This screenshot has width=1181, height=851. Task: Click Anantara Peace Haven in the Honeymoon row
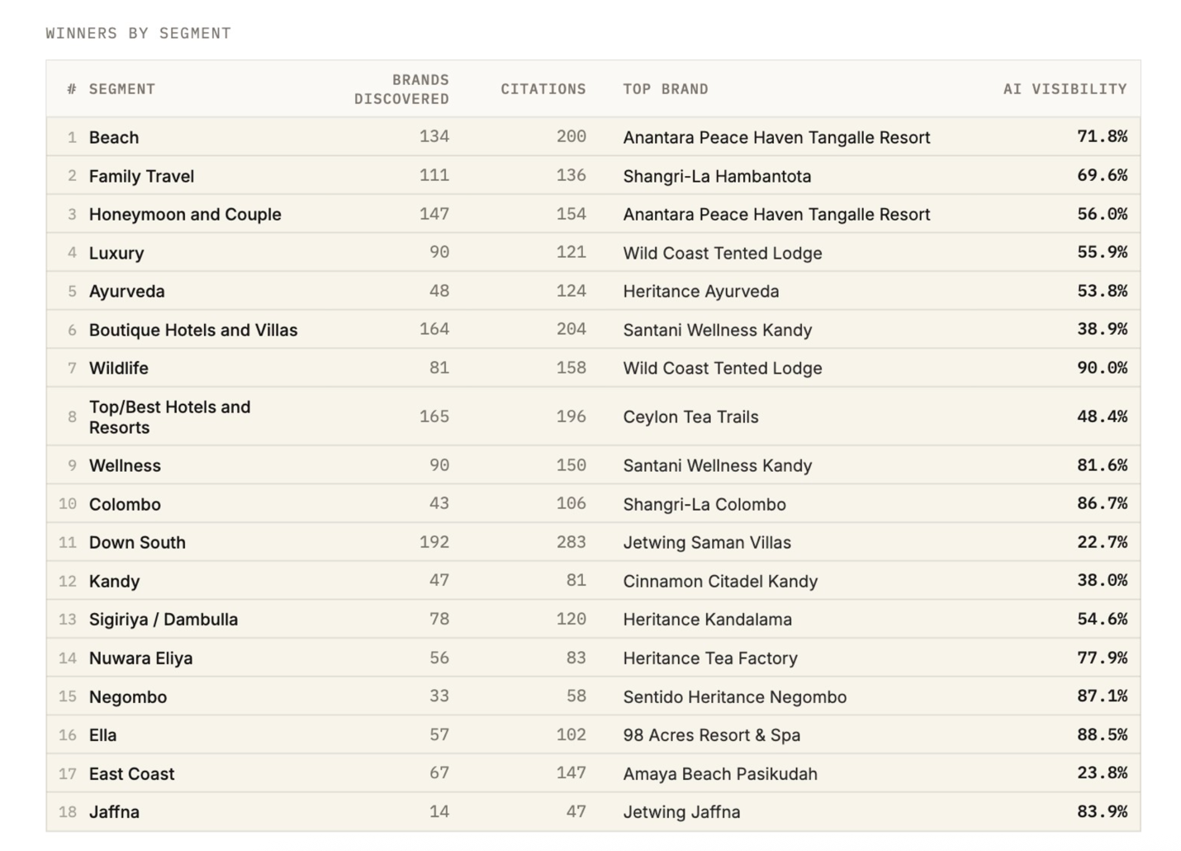point(776,214)
